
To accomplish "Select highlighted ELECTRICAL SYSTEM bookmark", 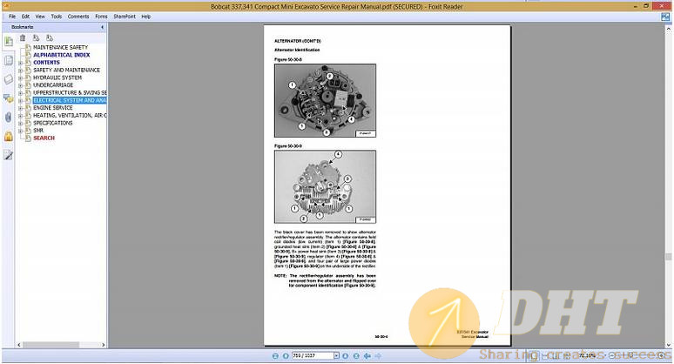I will (x=70, y=100).
